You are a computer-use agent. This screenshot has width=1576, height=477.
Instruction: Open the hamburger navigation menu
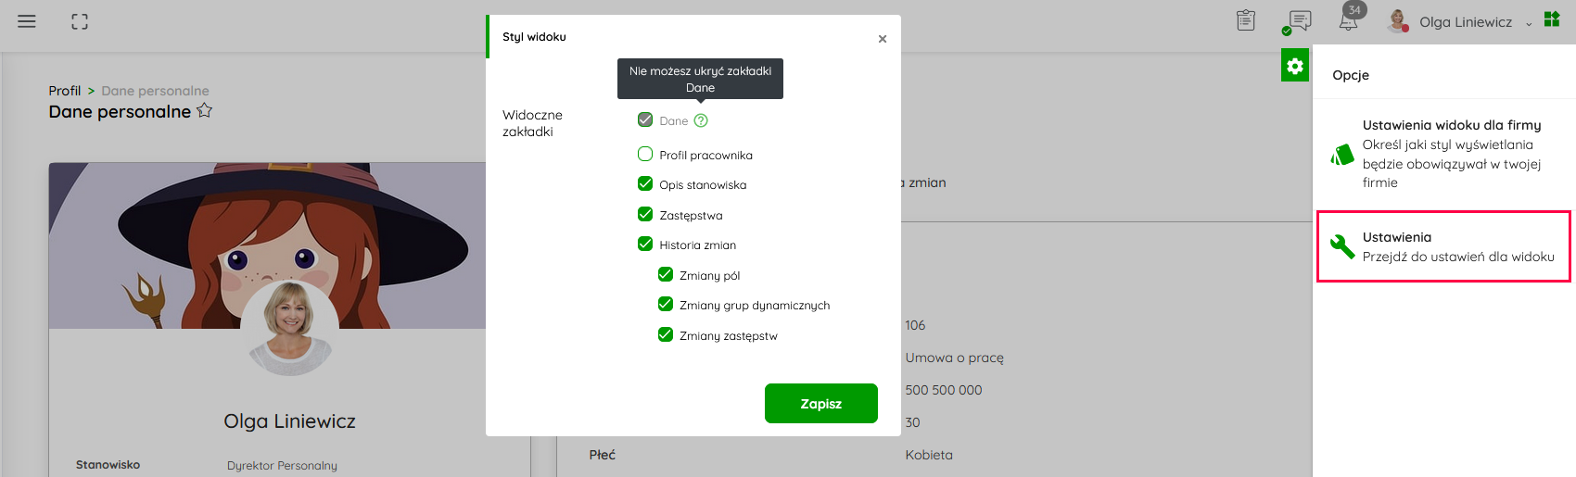tap(27, 21)
